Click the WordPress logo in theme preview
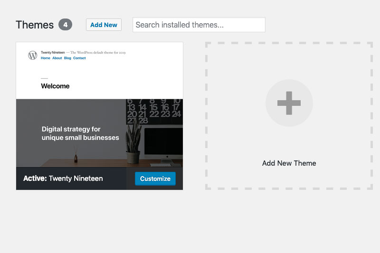380x253 pixels. (x=32, y=55)
